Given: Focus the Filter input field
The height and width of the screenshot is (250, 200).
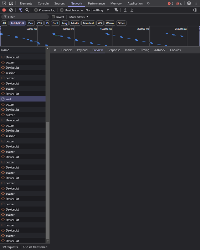Looking at the screenshot, I should (25, 17).
